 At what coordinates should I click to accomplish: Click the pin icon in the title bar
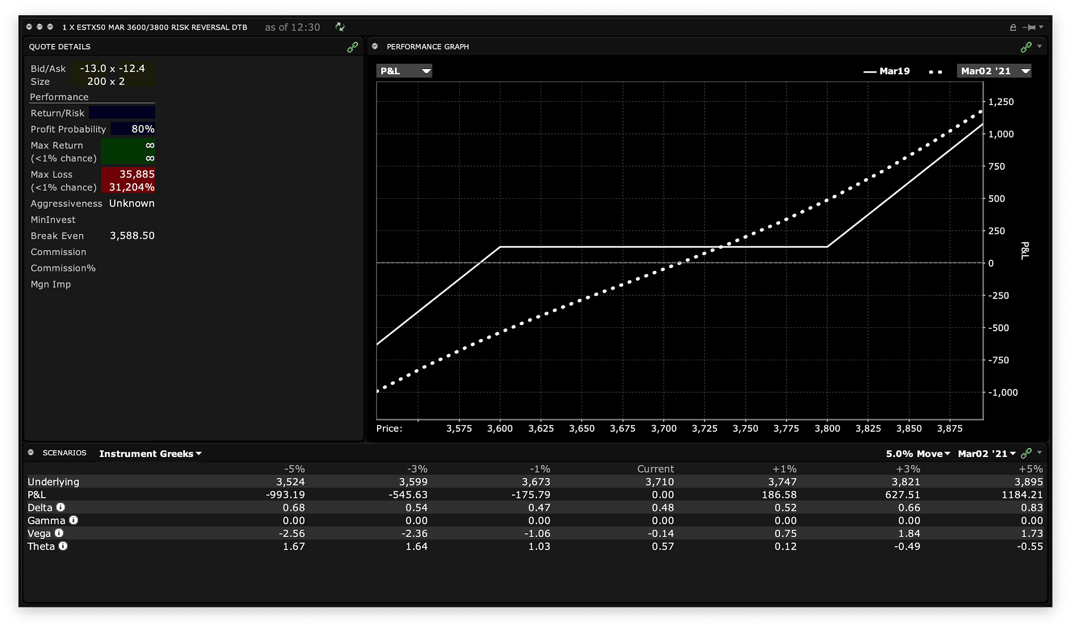(1029, 27)
